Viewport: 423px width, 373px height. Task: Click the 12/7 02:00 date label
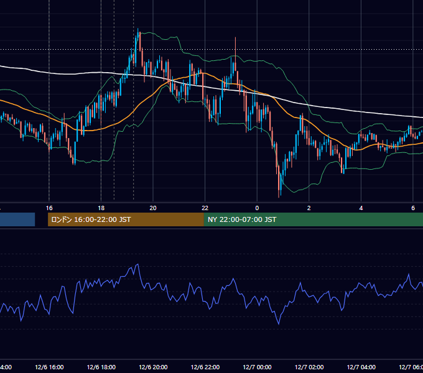309,367
